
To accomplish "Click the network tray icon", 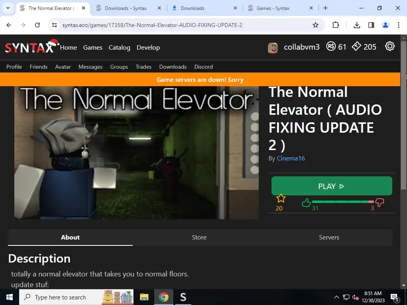I will [346, 297].
